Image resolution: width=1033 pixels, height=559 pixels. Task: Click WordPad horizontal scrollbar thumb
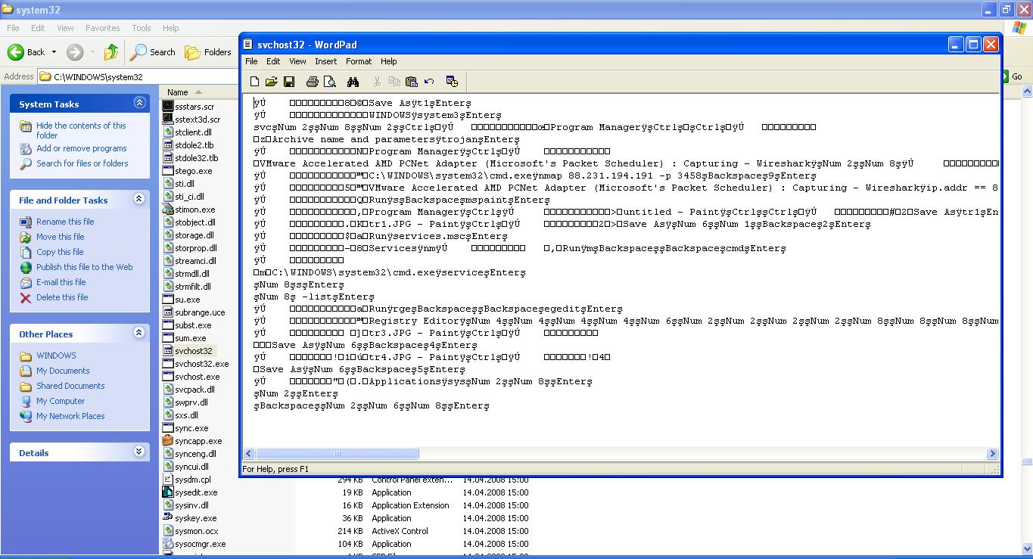point(337,454)
